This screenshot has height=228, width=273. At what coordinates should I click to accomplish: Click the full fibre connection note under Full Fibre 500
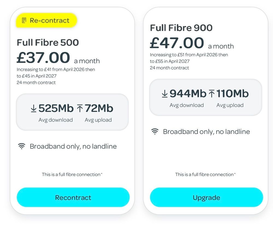(x=72, y=174)
